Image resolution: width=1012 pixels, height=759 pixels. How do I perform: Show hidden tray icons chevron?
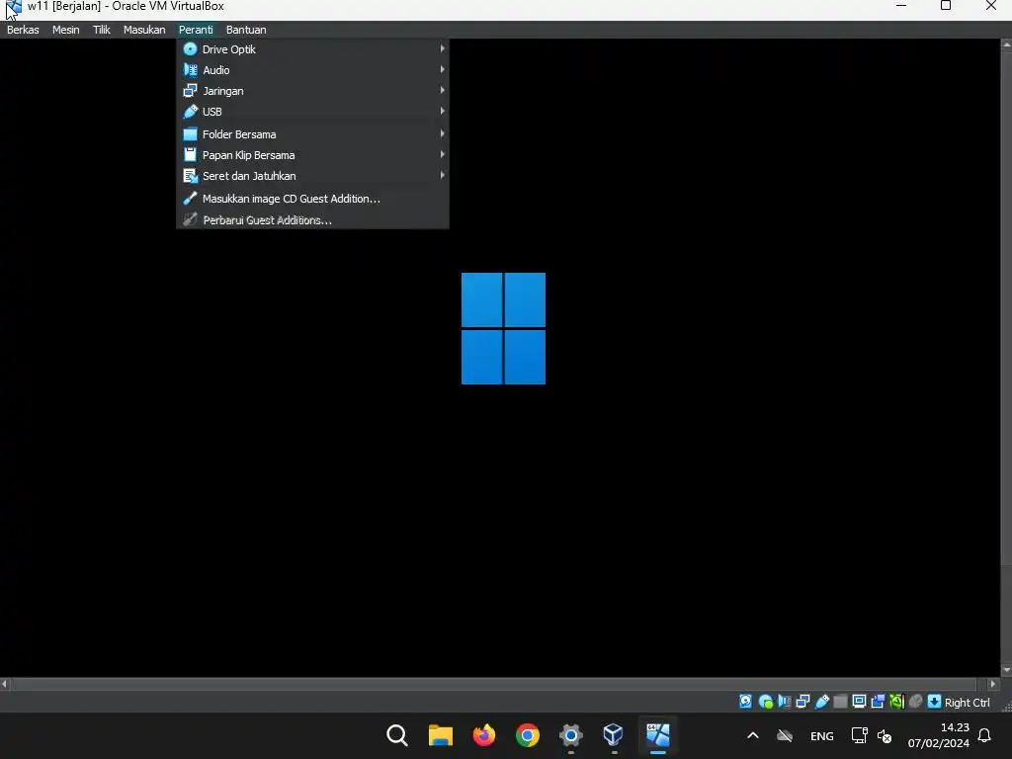click(x=752, y=735)
